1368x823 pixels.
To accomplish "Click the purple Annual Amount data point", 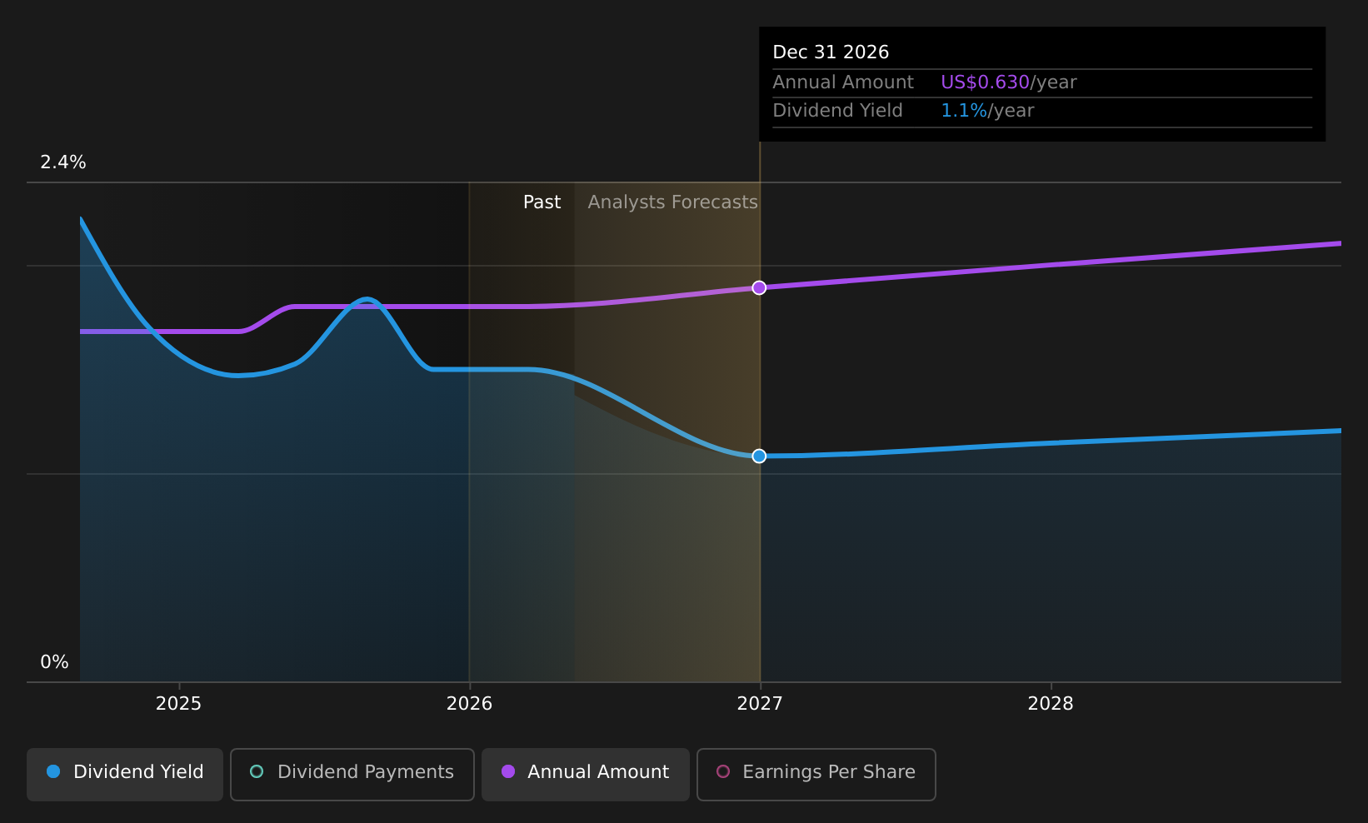I will 759,287.
